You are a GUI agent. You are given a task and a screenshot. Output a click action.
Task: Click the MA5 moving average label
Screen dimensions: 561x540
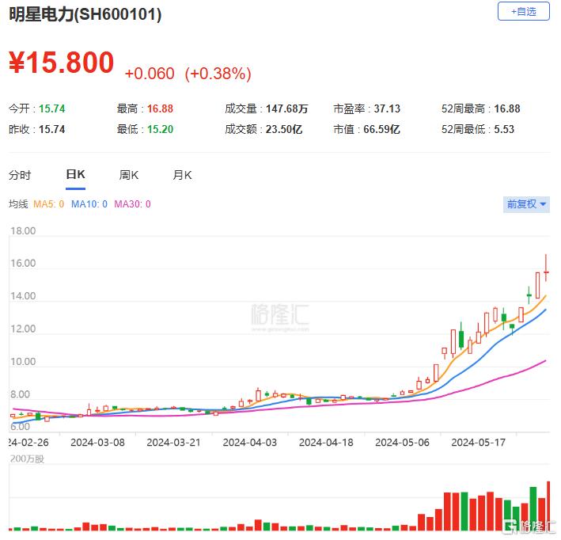(48, 204)
